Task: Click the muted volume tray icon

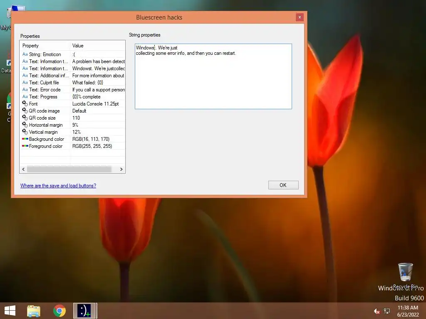Action: tap(376, 311)
